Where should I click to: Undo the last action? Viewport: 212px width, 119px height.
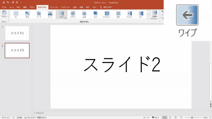point(8,2)
